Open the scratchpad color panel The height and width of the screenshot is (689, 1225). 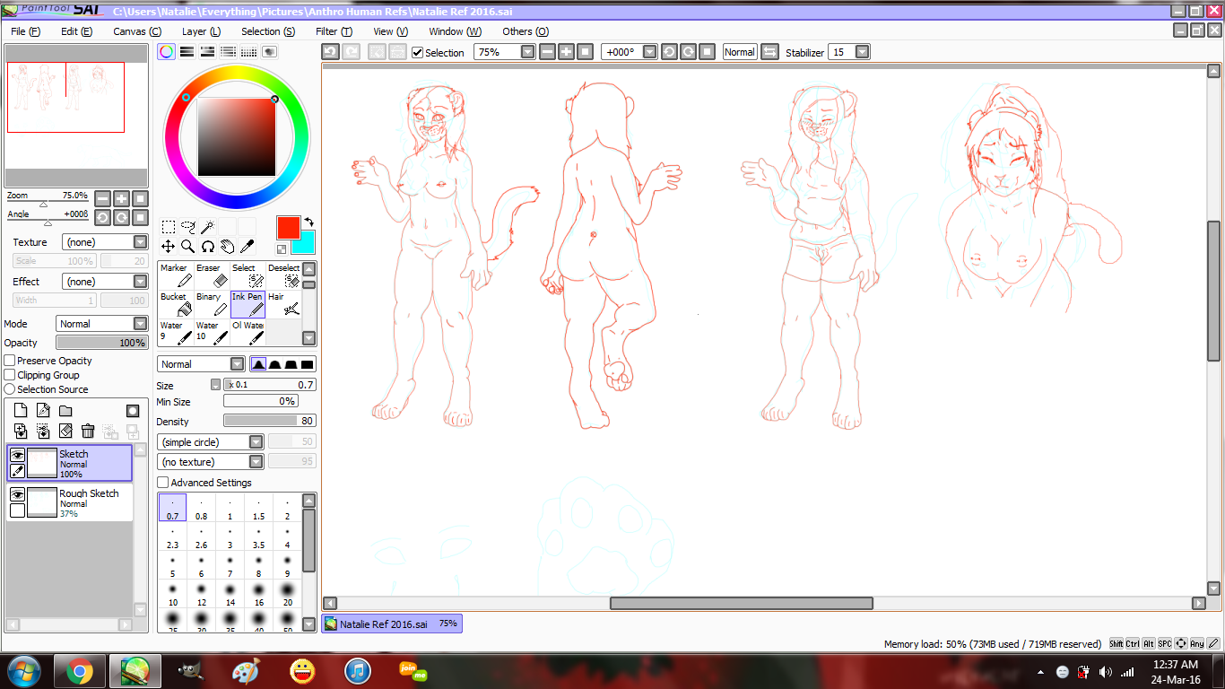[270, 52]
